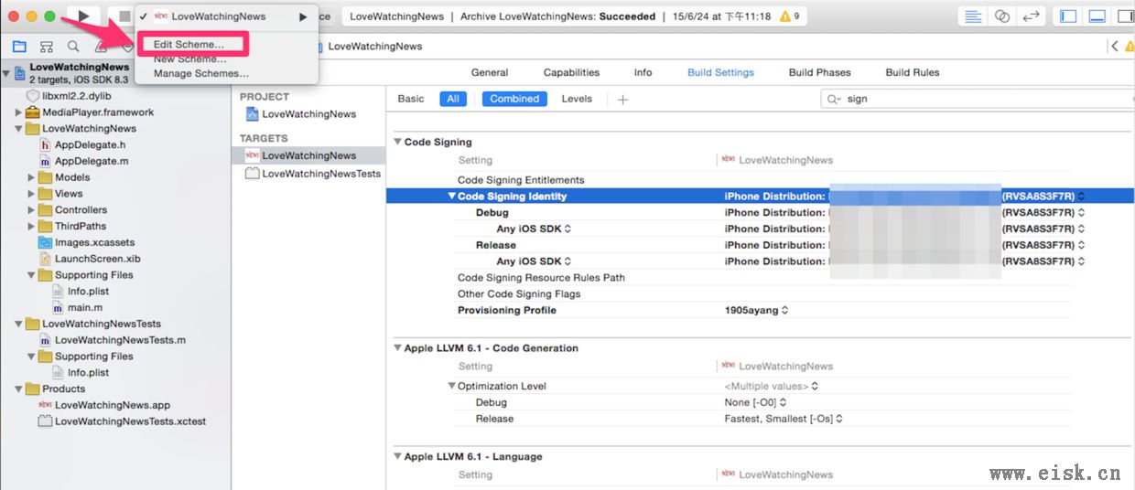Choose Edit Scheme… from the menu
The width and height of the screenshot is (1135, 490).
coord(189,45)
